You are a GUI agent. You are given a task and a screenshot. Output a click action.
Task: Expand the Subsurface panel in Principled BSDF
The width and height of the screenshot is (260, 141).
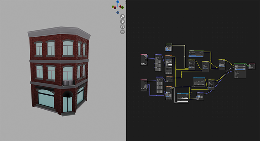pos(237,72)
